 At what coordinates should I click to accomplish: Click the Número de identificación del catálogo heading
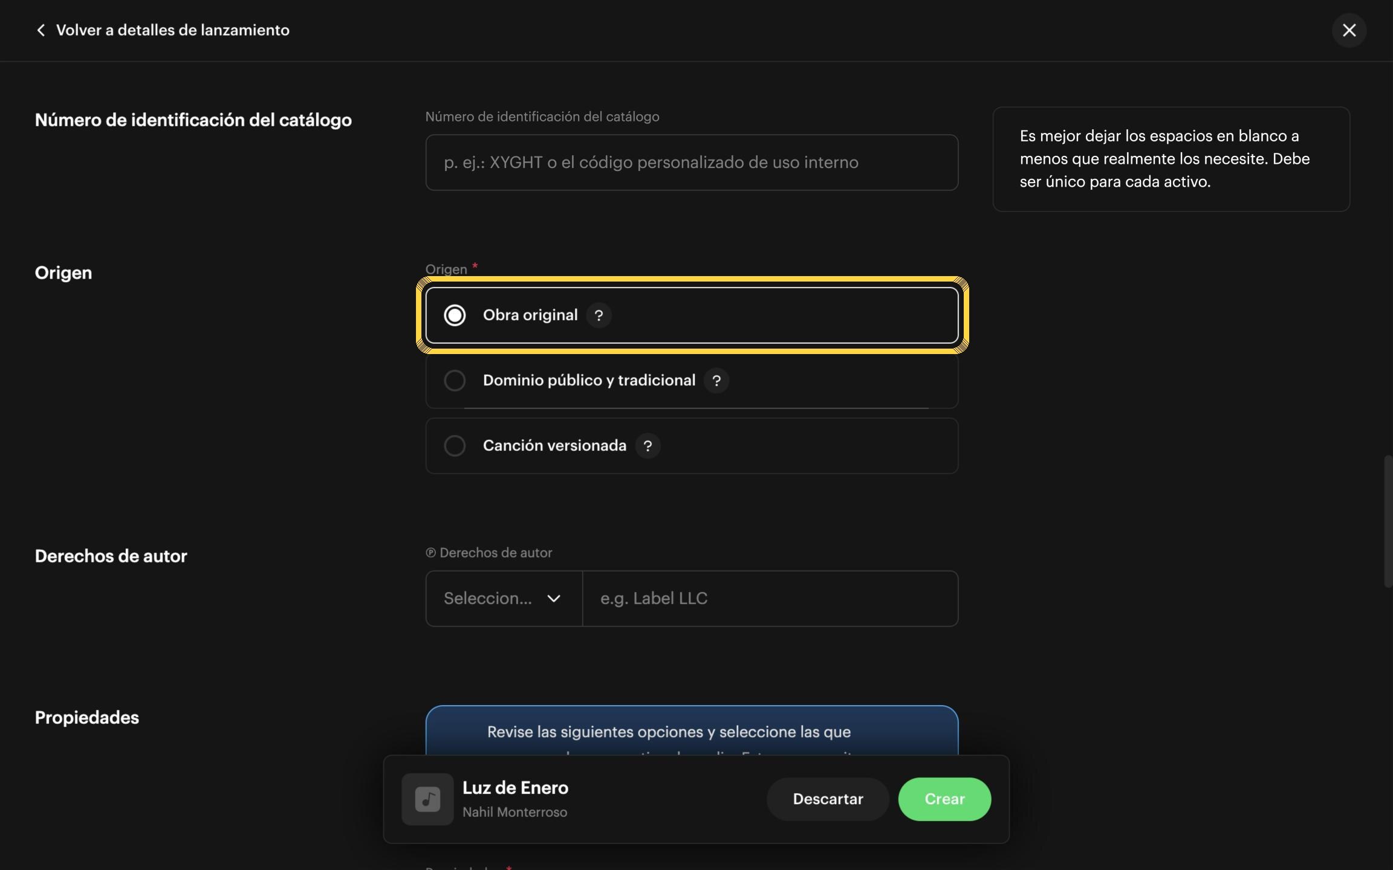(193, 120)
